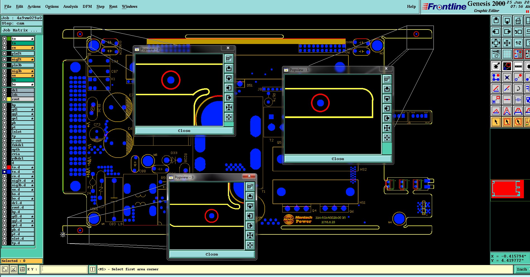Select the blue-red connected nodes icon
Screen dimensions: 530x277
coord(496,77)
